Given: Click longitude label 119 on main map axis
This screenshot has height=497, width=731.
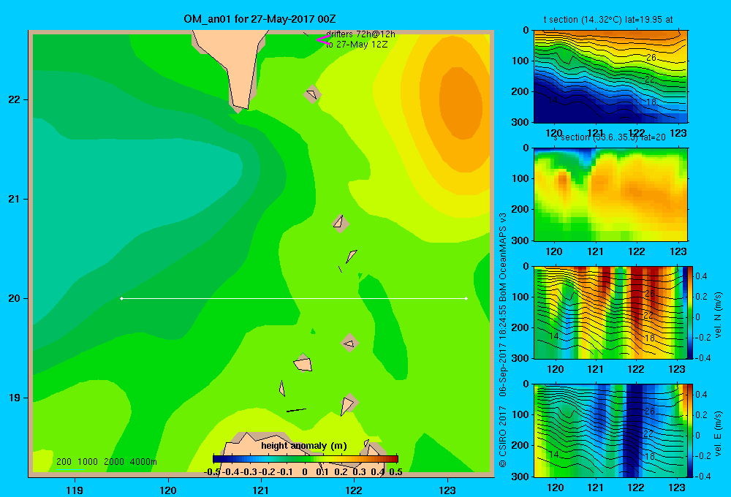Looking at the screenshot, I should [75, 490].
